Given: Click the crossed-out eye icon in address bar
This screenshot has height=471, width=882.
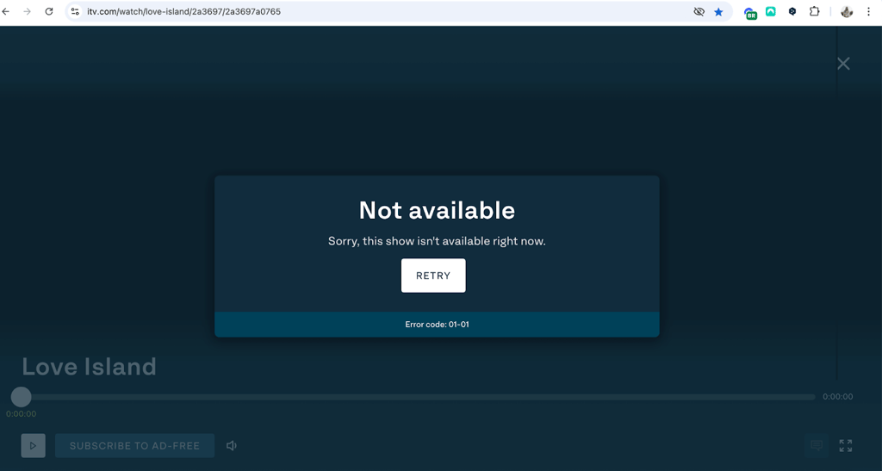Looking at the screenshot, I should [699, 11].
